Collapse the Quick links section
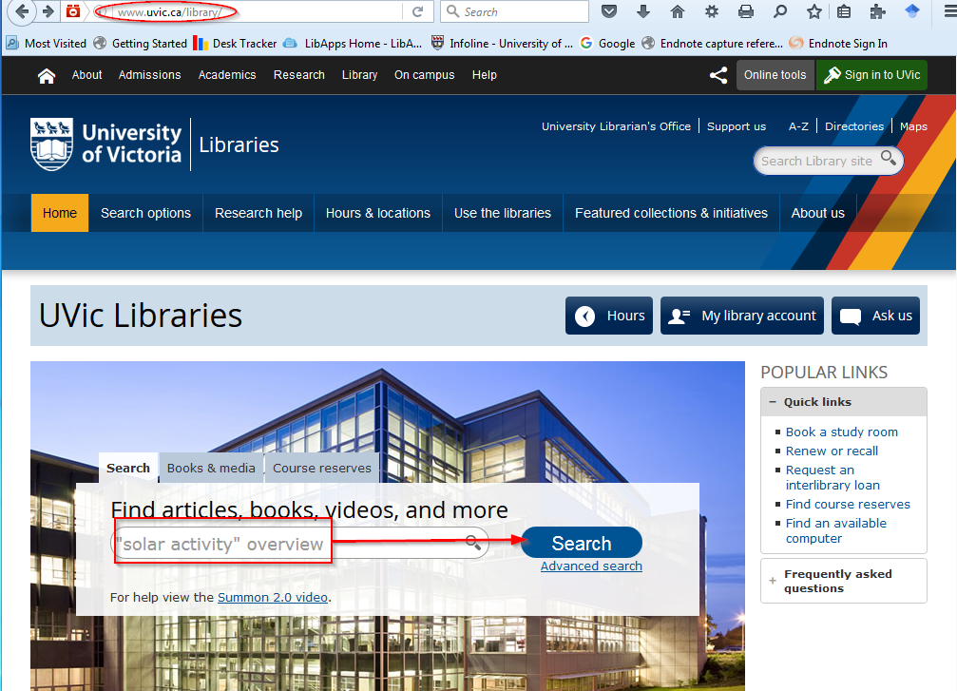Viewport: 957px width, 691px height. point(844,402)
